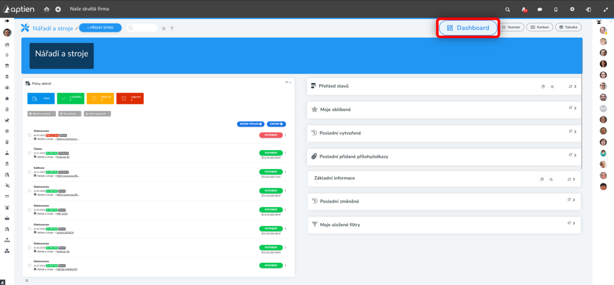Click the favorites star icon beside search field

click(x=164, y=28)
